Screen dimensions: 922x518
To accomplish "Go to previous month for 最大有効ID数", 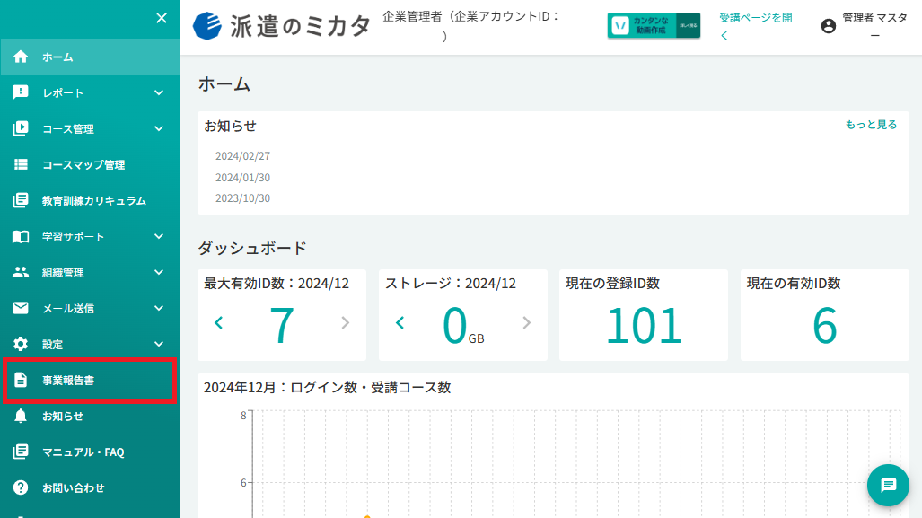I will pyautogui.click(x=219, y=322).
